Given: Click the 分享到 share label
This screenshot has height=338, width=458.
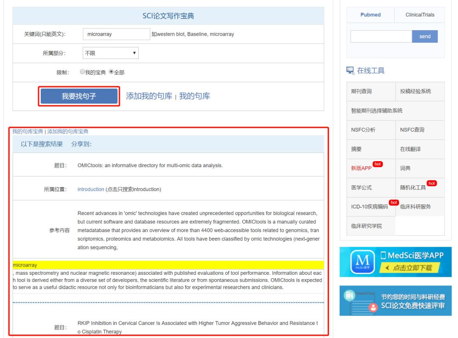Looking at the screenshot, I should pyautogui.click(x=81, y=144).
